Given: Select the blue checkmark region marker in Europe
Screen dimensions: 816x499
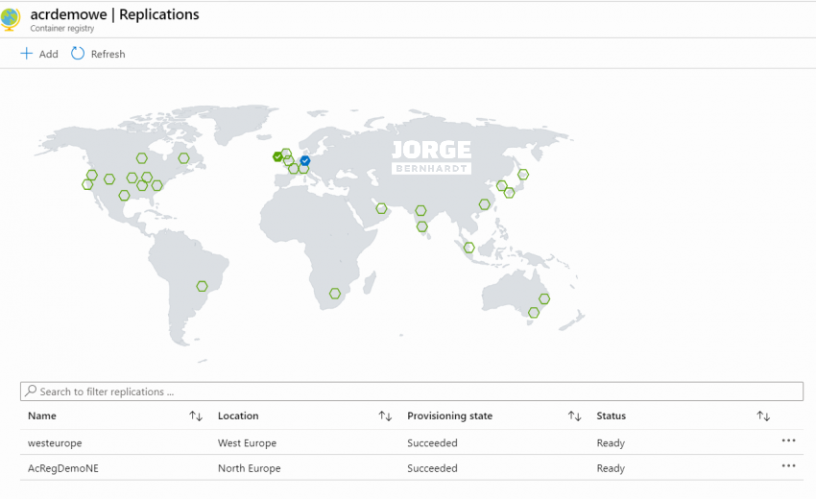Looking at the screenshot, I should point(305,161).
